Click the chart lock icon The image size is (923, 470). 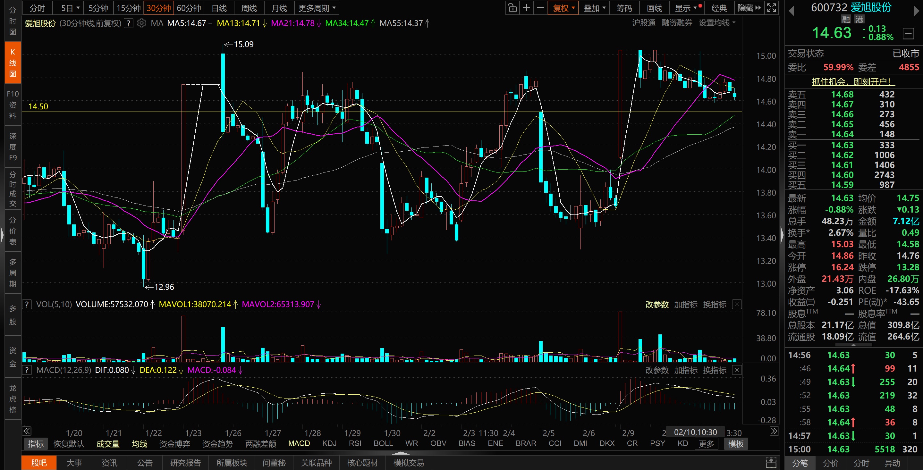pyautogui.click(x=512, y=8)
